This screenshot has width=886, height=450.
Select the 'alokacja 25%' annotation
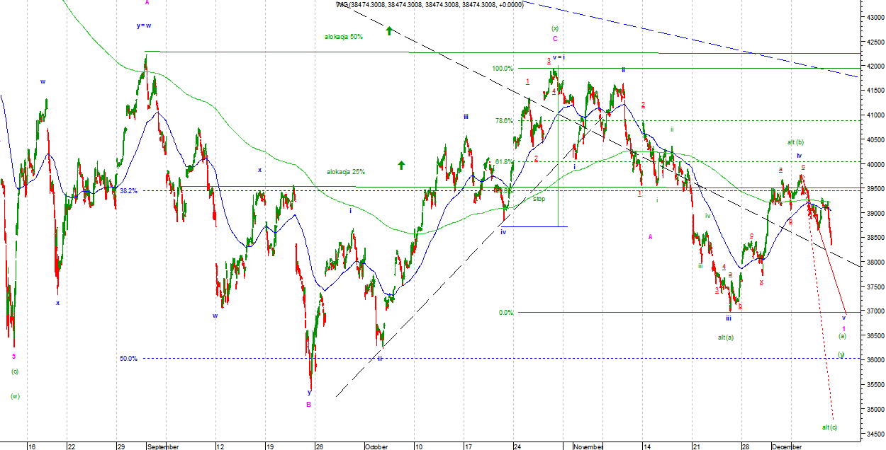click(346, 172)
